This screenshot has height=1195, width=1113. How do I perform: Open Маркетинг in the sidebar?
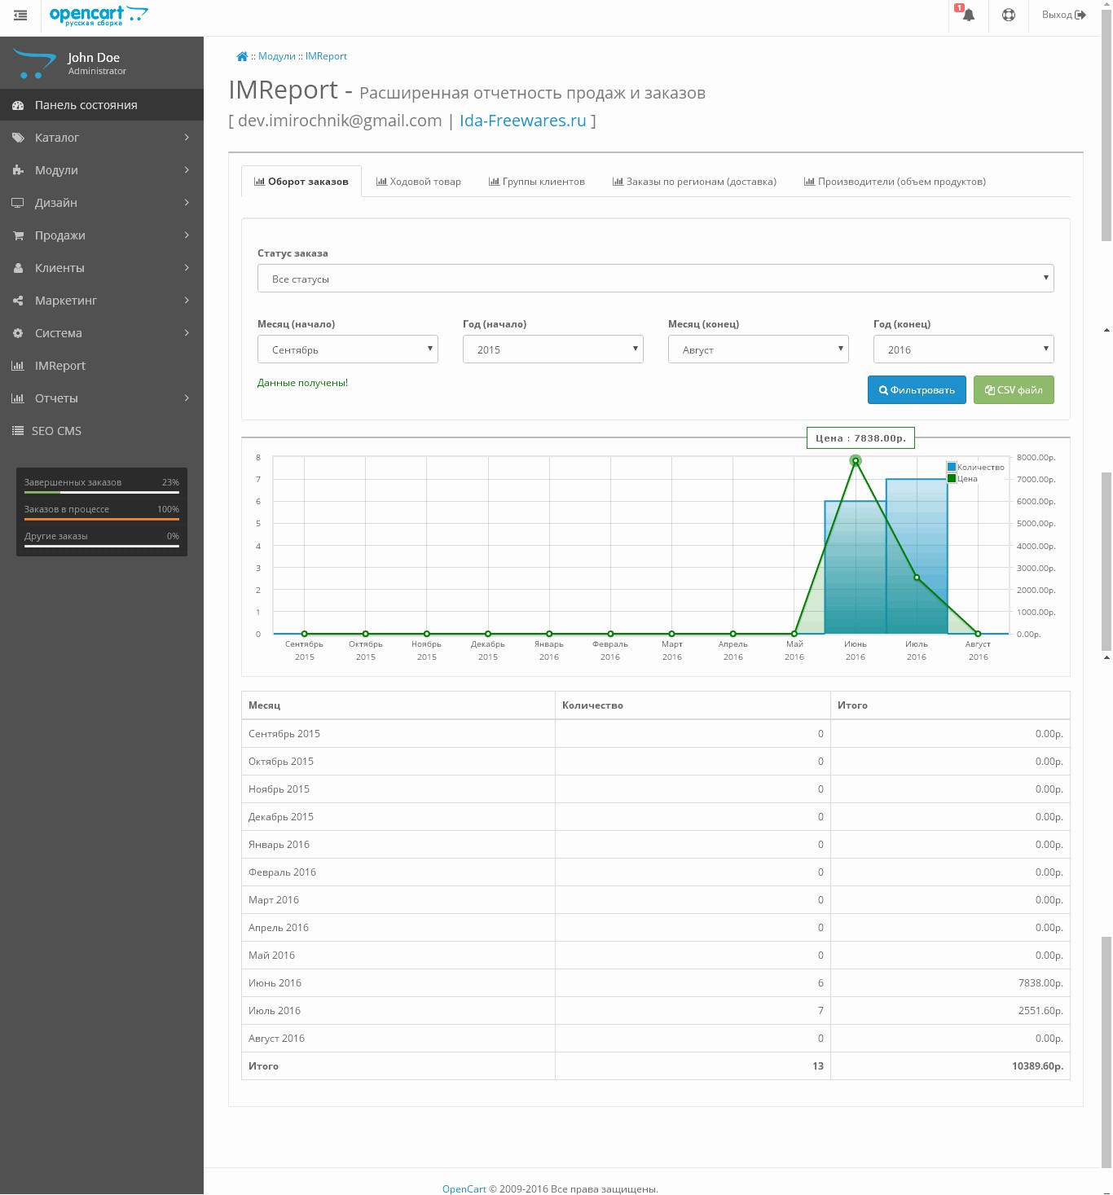pos(102,301)
